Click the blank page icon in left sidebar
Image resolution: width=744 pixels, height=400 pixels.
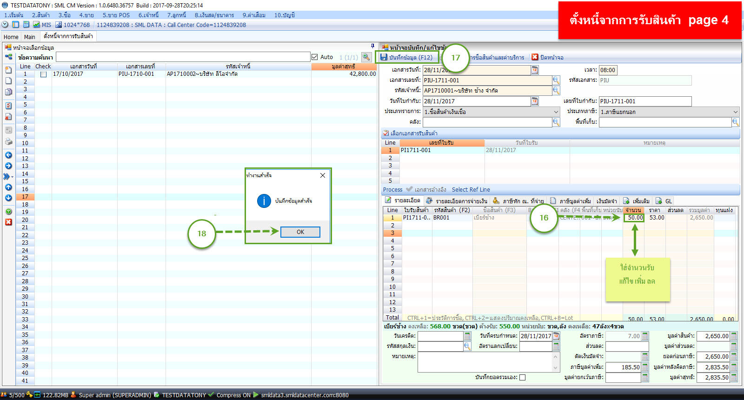pos(8,80)
